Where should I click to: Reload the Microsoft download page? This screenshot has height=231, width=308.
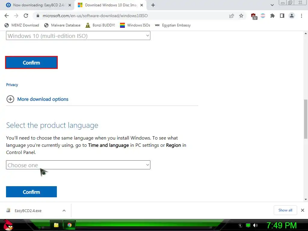(26, 16)
